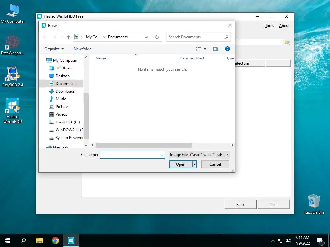This screenshot has height=247, width=330.
Task: Click the change view icon
Action: [x=198, y=49]
